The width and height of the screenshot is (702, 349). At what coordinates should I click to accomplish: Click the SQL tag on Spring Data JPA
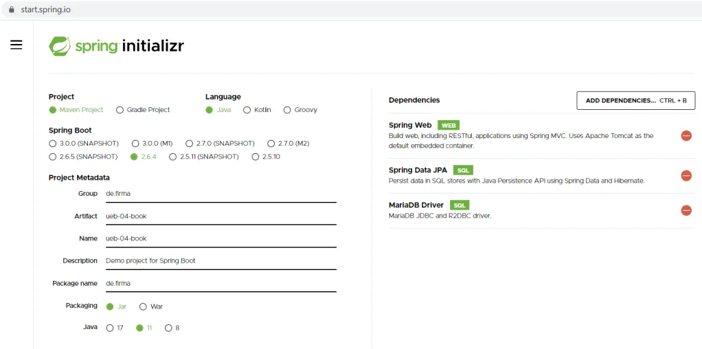click(x=463, y=170)
